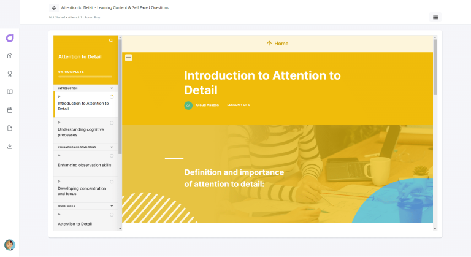The image size is (471, 257).
Task: Open the Home icon in the left sidebar
Action: point(10,56)
